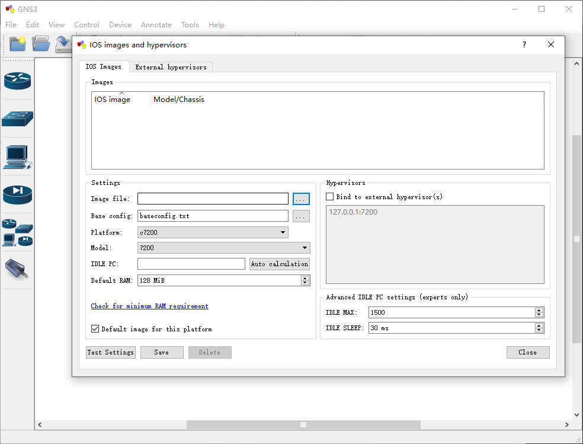
Task: Decrease Default RAM with down arrow
Action: tap(305, 283)
